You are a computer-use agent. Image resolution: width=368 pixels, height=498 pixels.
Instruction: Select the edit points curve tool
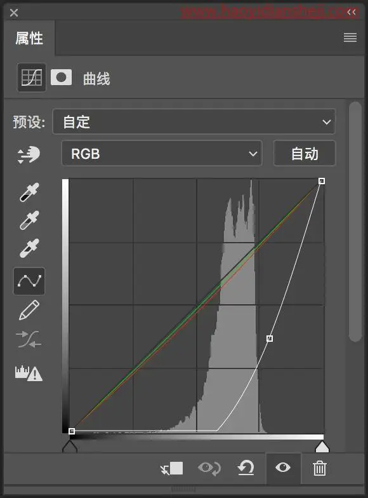click(29, 281)
